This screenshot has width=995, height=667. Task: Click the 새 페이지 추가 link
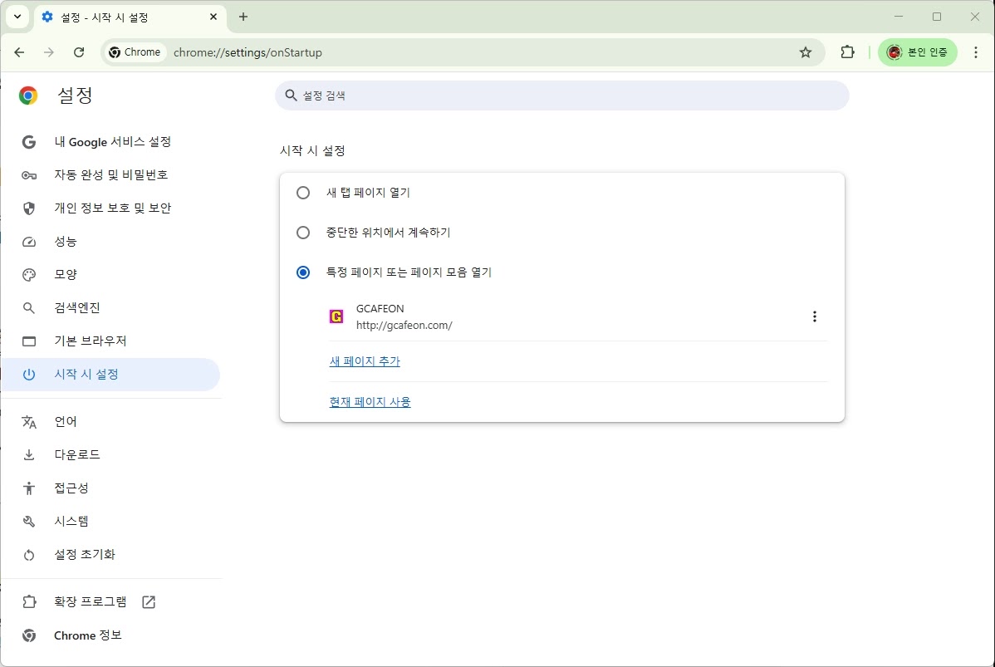(x=365, y=361)
